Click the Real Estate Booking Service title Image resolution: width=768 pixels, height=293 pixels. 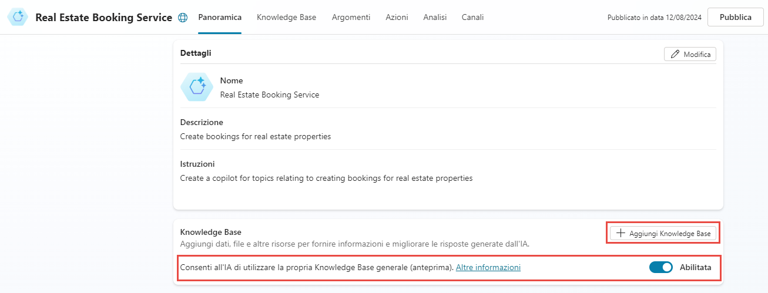[103, 18]
